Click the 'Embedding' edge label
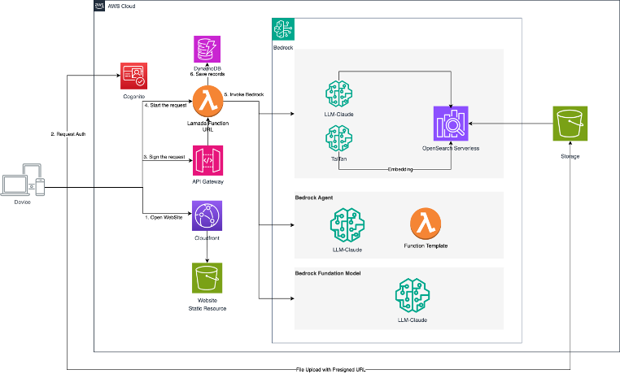The width and height of the screenshot is (620, 374). click(x=400, y=169)
